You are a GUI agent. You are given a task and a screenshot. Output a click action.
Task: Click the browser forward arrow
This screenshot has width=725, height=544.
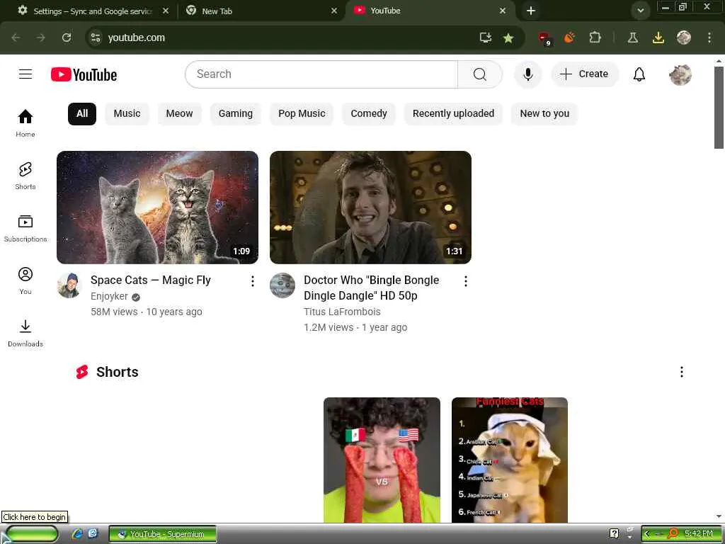[41, 38]
